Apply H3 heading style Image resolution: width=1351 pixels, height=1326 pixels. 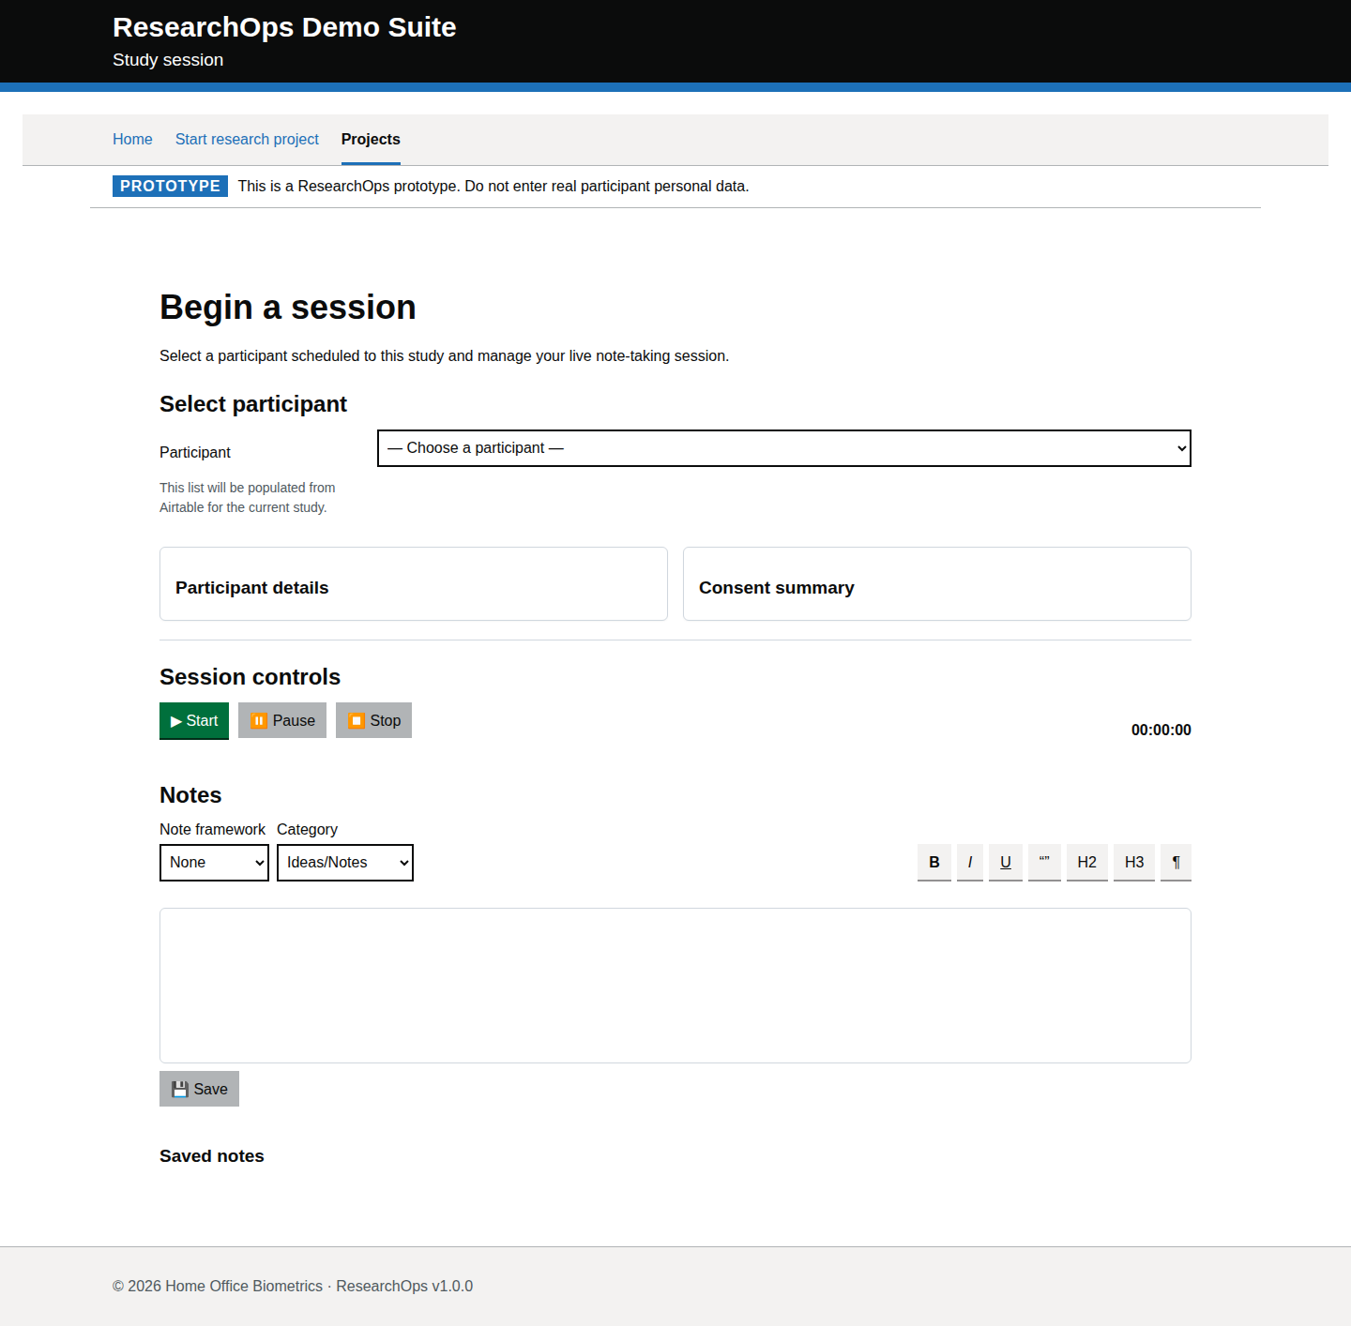point(1133,862)
